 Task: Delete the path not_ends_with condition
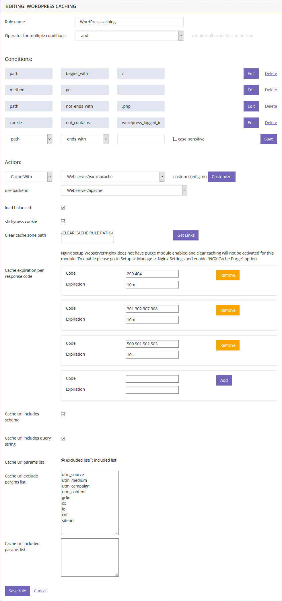click(271, 106)
